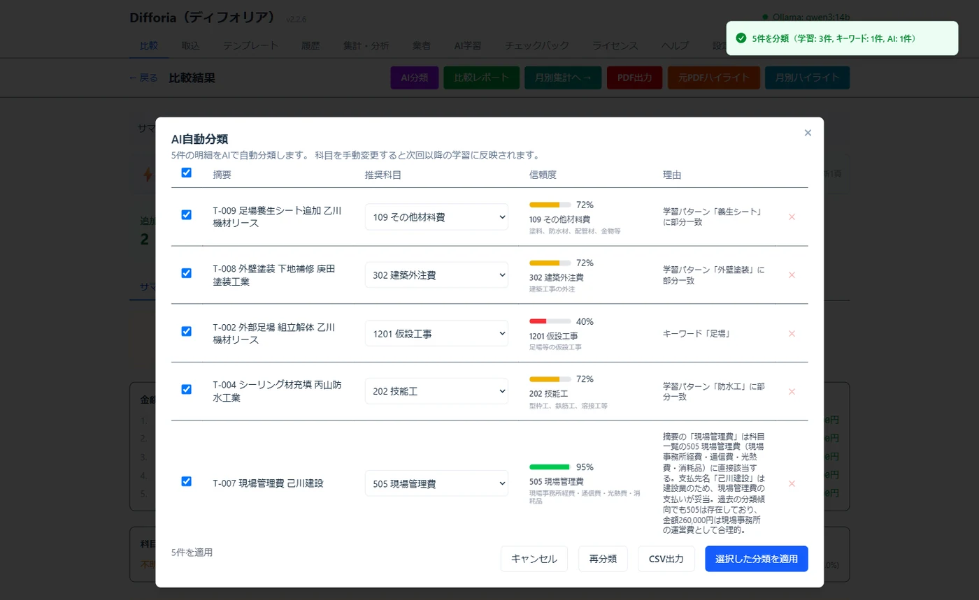Open the 1201 仮設工事 account dropdown
This screenshot has height=600, width=979.
(436, 334)
